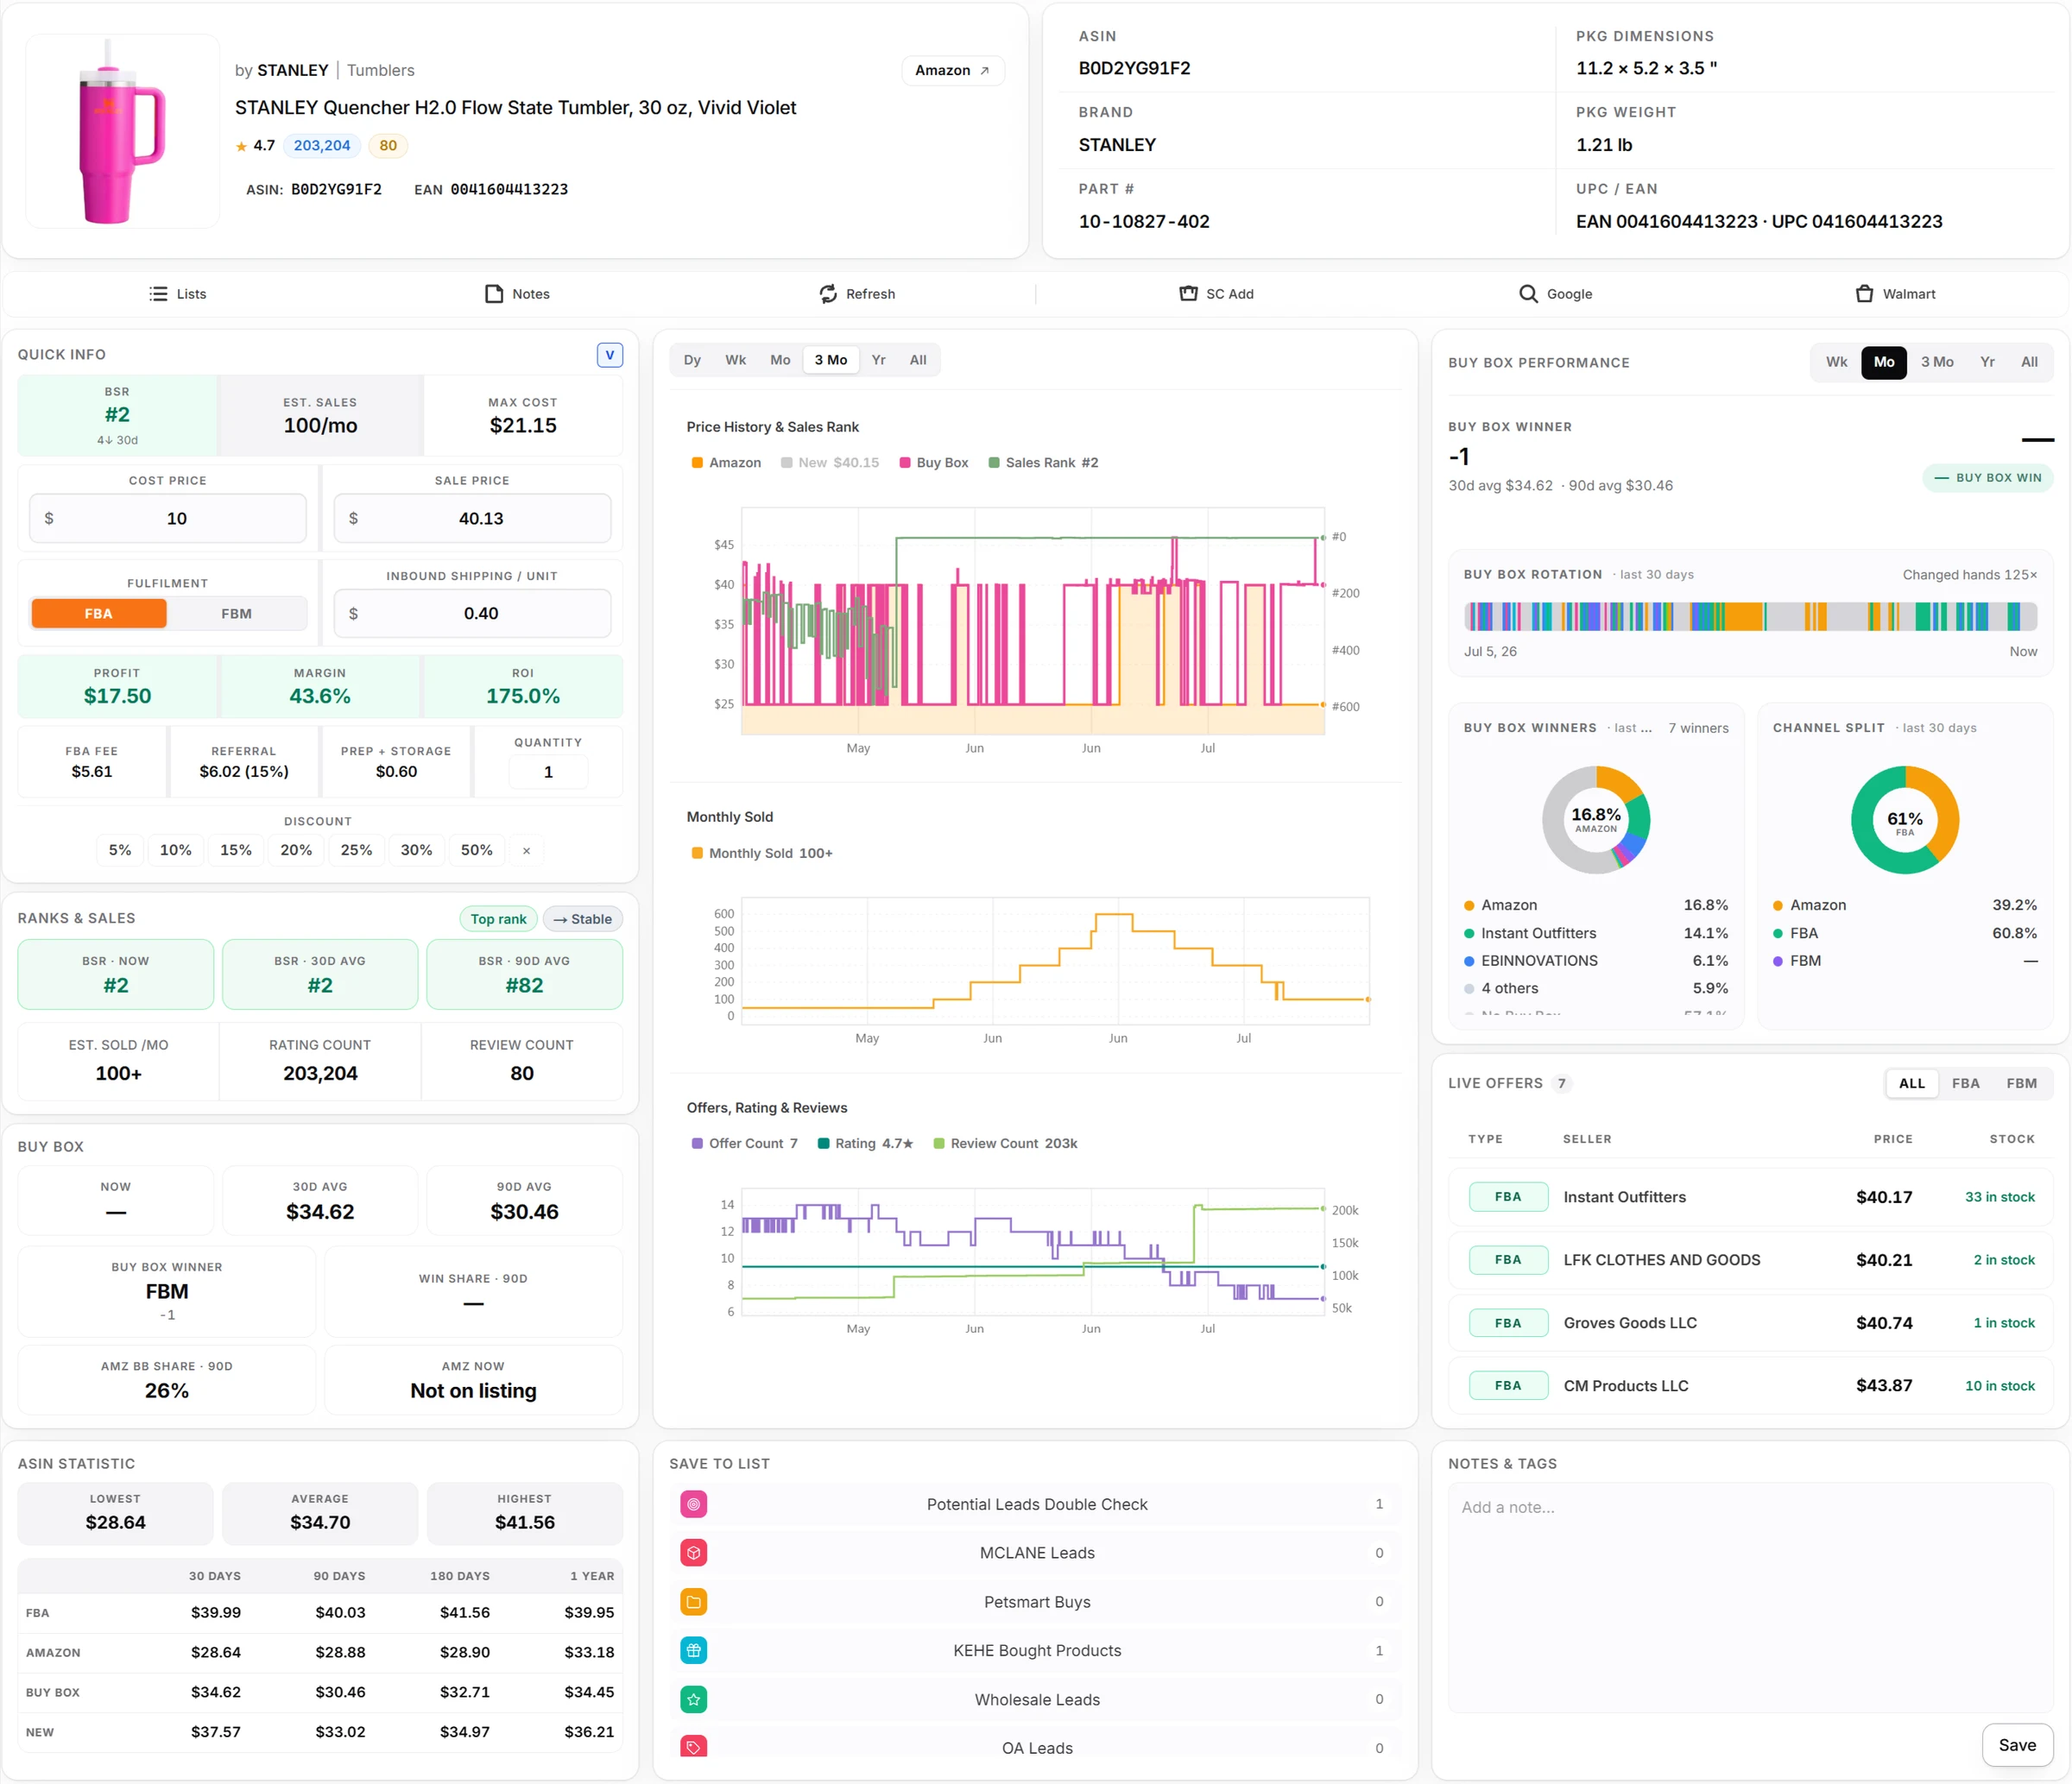This screenshot has width=2072, height=1784.
Task: Click the Walmart bag icon
Action: point(1864,293)
